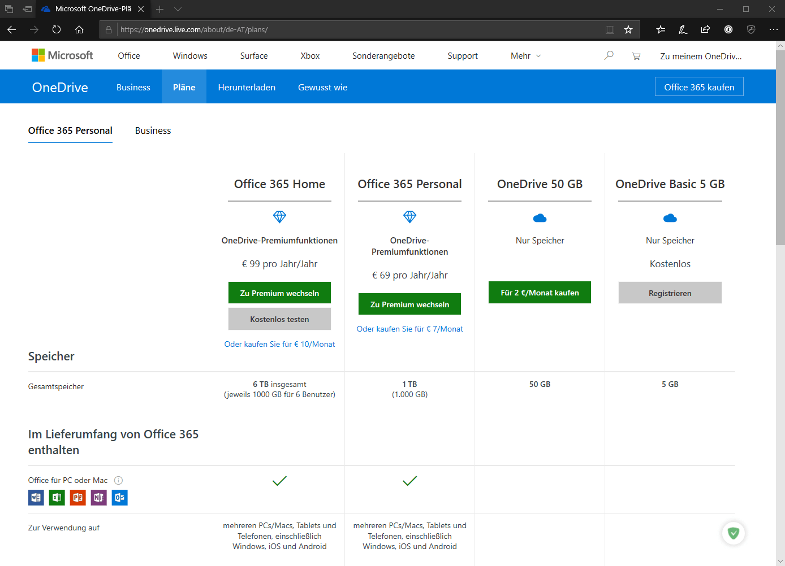
Task: Open the Windows nav item
Action: (x=190, y=56)
